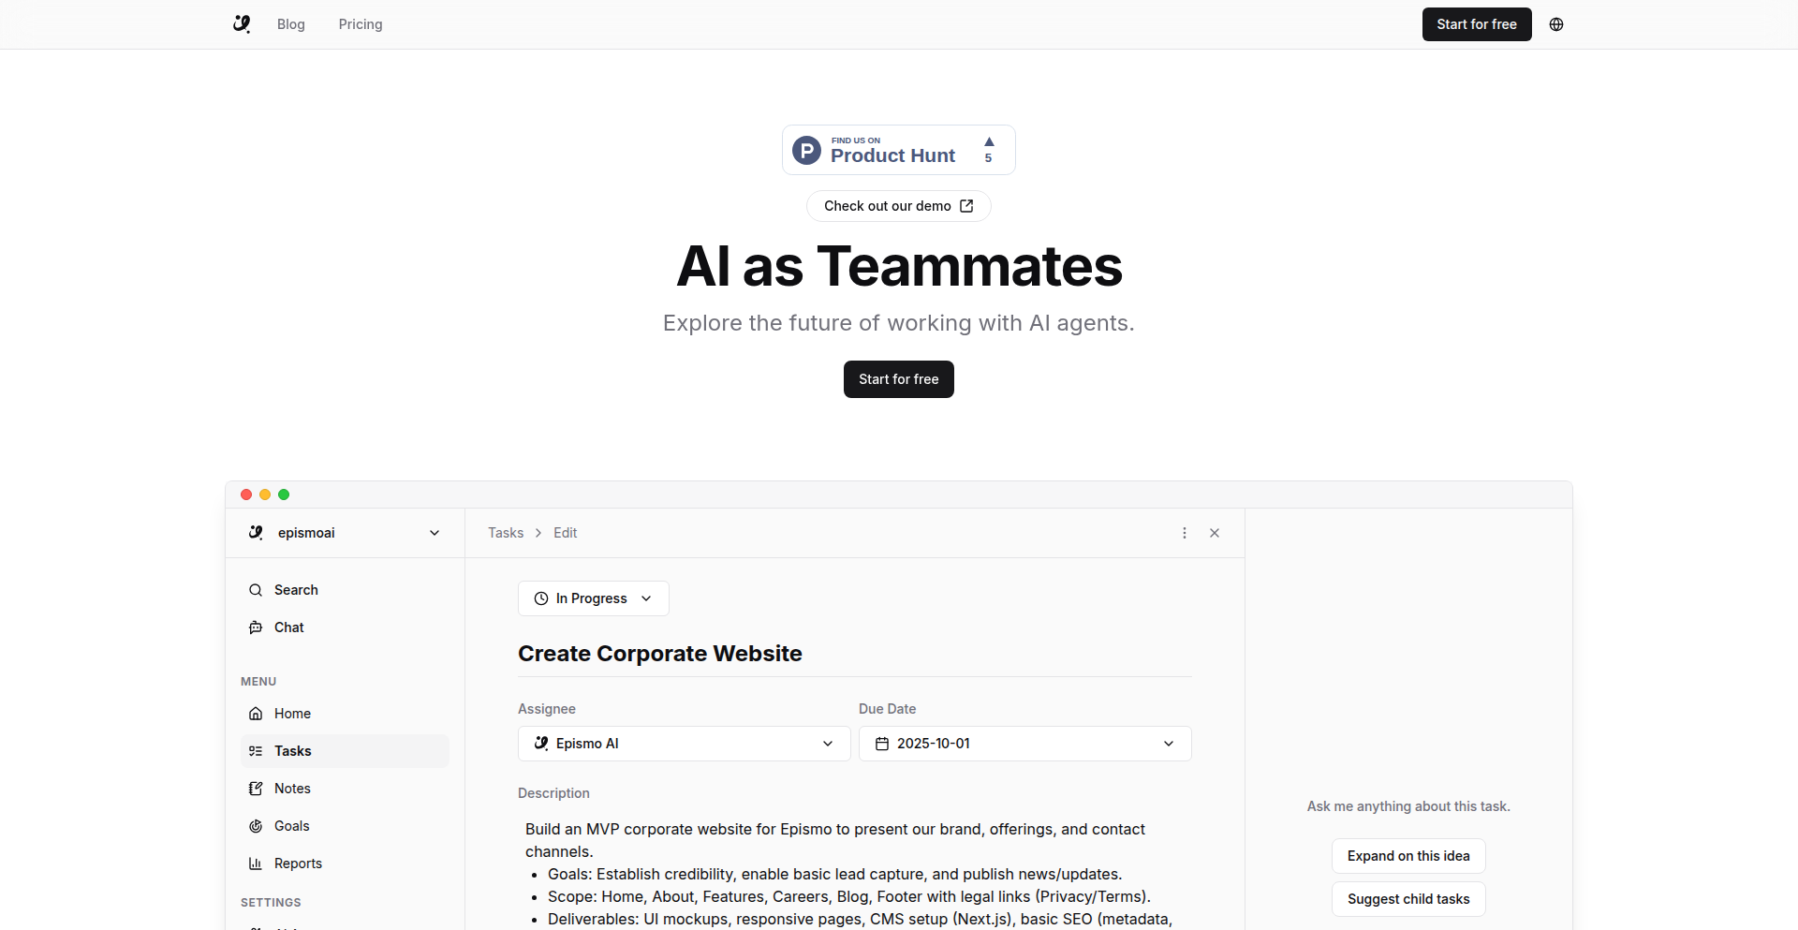Open the Assignee dropdown showing Epismo AI
This screenshot has height=930, width=1798.
tap(685, 744)
